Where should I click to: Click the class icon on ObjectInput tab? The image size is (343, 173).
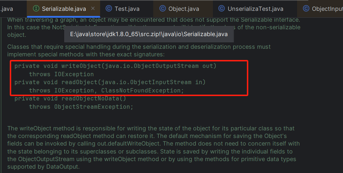[x=306, y=9]
